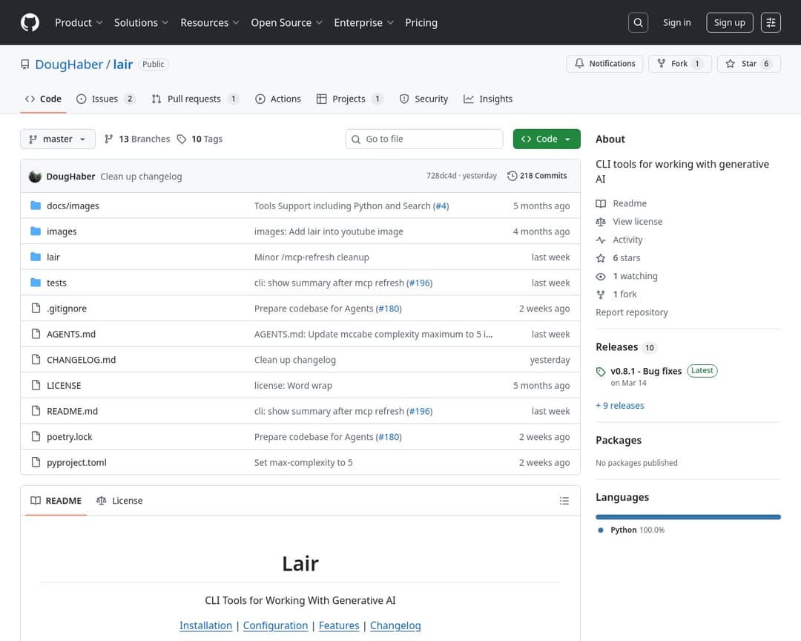Open the License tab beside README
This screenshot has height=641, width=801.
tap(119, 501)
